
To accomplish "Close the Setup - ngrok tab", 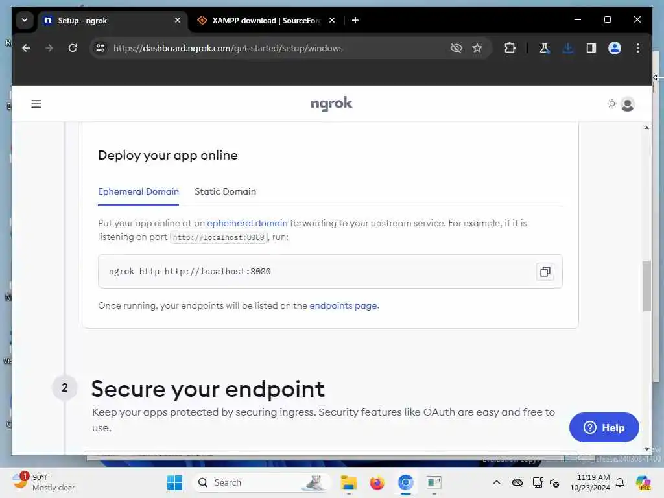I will pos(178,20).
